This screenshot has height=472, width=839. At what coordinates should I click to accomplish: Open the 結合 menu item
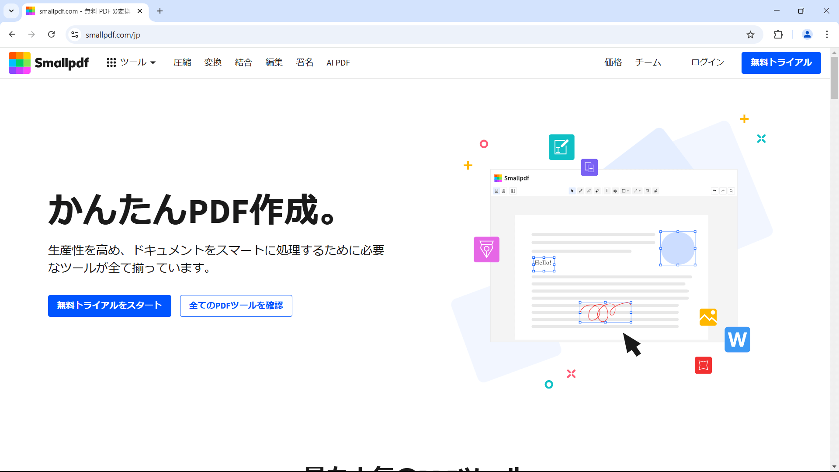[x=243, y=62]
